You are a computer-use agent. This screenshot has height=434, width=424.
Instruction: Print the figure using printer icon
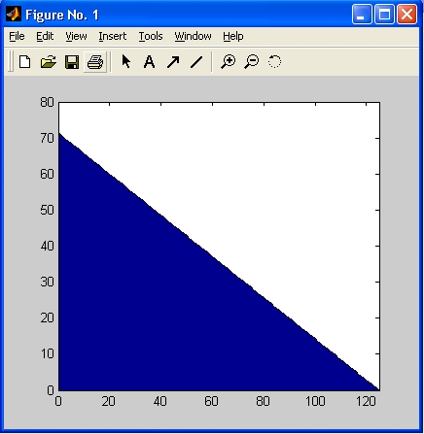pyautogui.click(x=95, y=61)
